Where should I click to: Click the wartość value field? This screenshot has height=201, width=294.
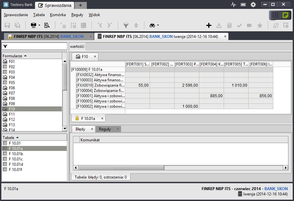tap(188, 46)
